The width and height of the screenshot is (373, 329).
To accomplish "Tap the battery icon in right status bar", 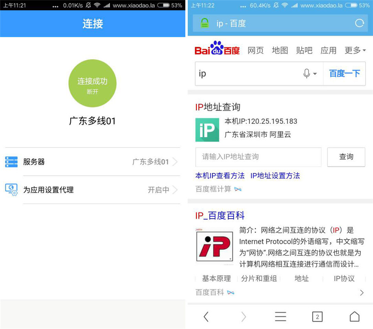I will coord(351,5).
